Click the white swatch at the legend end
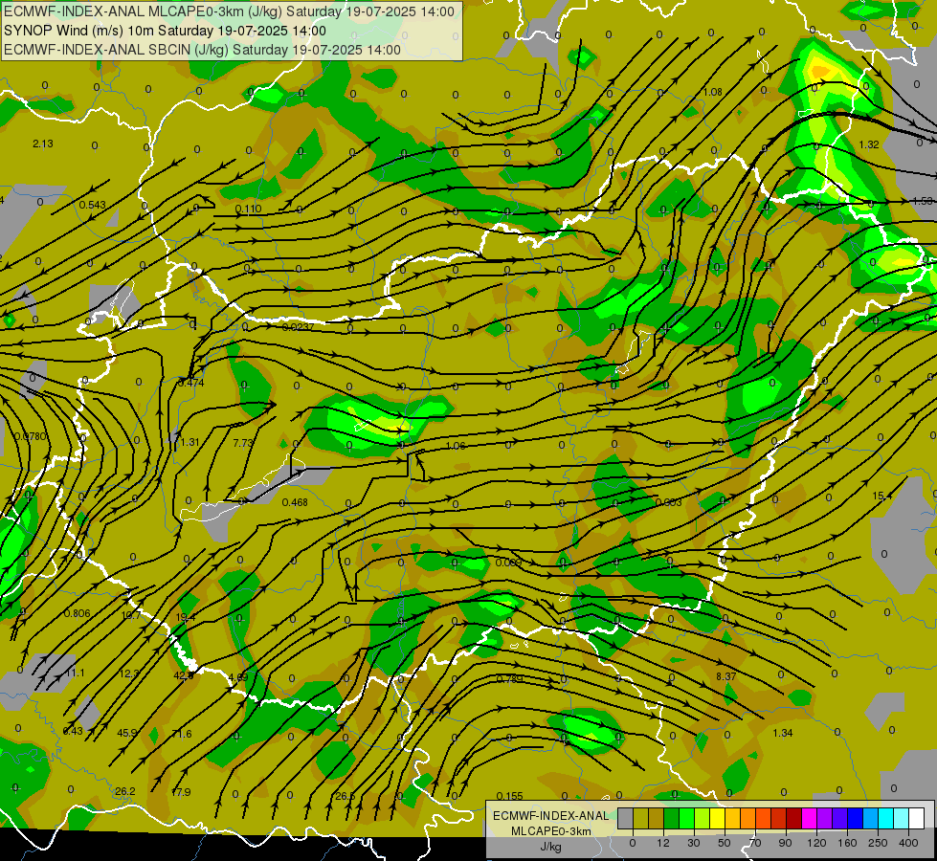 coord(916,819)
